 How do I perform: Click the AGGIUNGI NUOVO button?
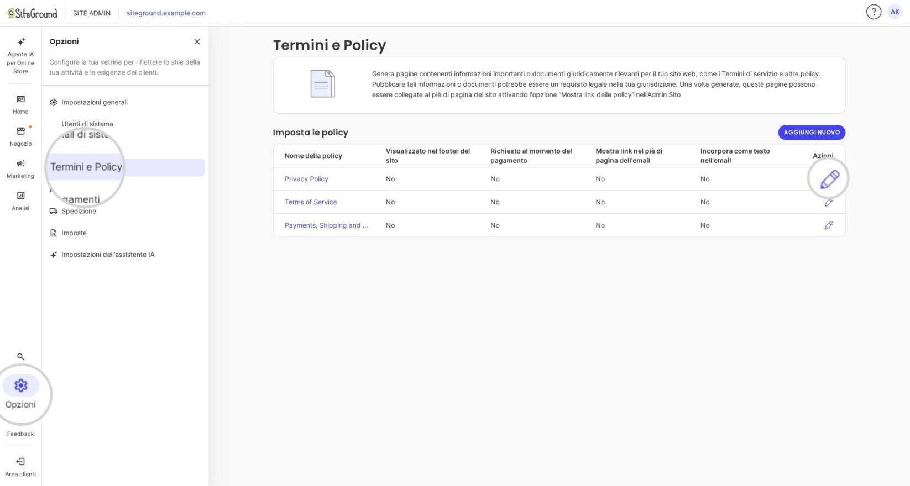[812, 133]
